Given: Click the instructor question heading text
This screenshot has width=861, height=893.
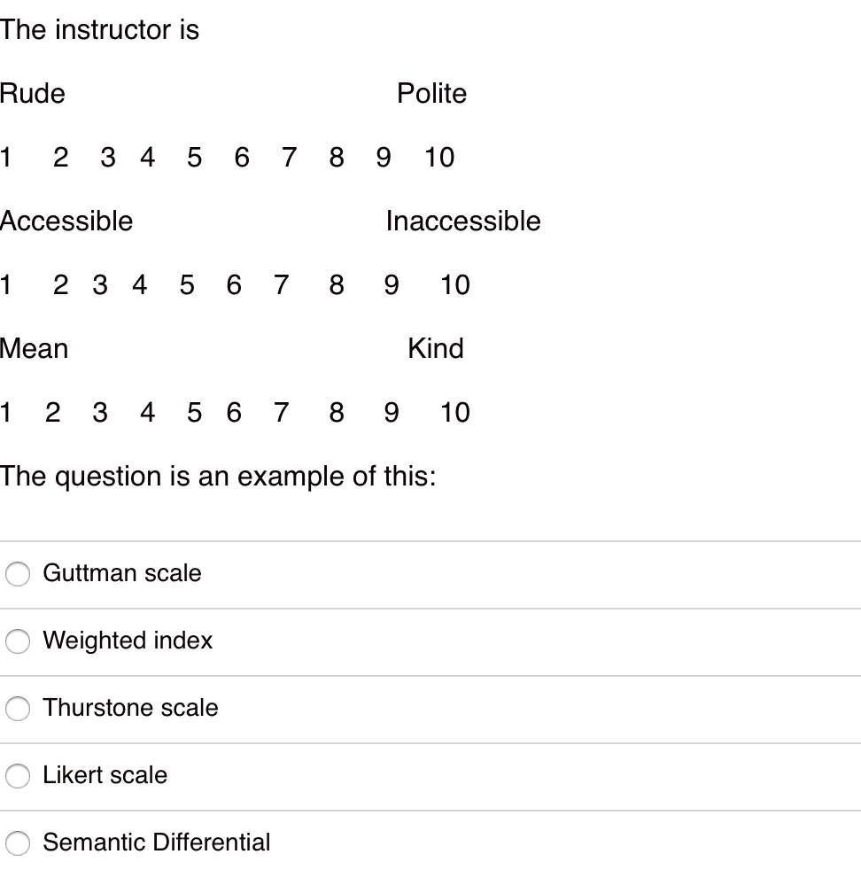Looking at the screenshot, I should (100, 29).
